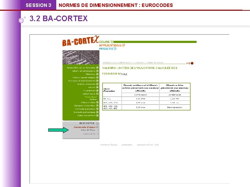Select the Flèche submenu entry
Viewport: 250px width, 187px height.
click(x=93, y=99)
